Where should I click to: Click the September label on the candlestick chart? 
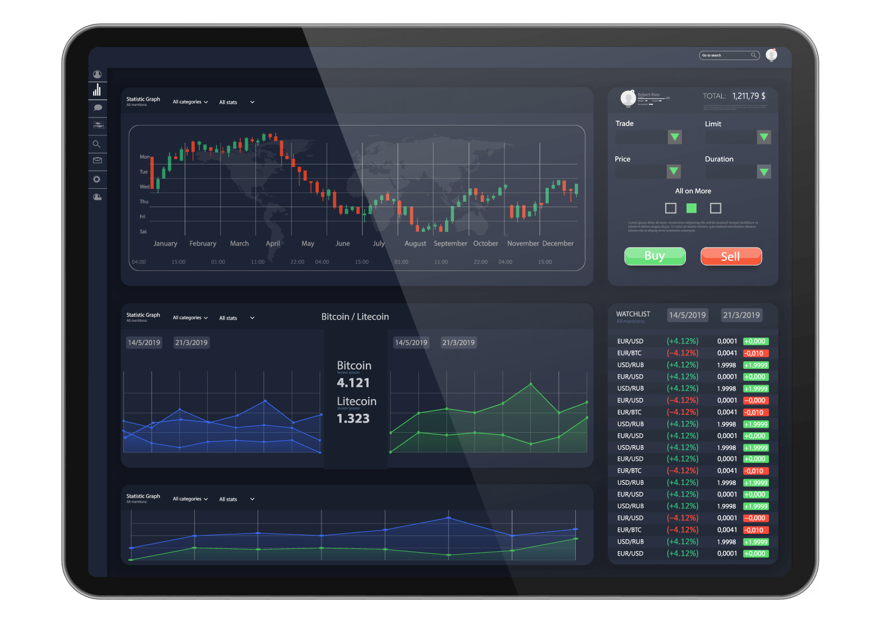[x=450, y=244]
